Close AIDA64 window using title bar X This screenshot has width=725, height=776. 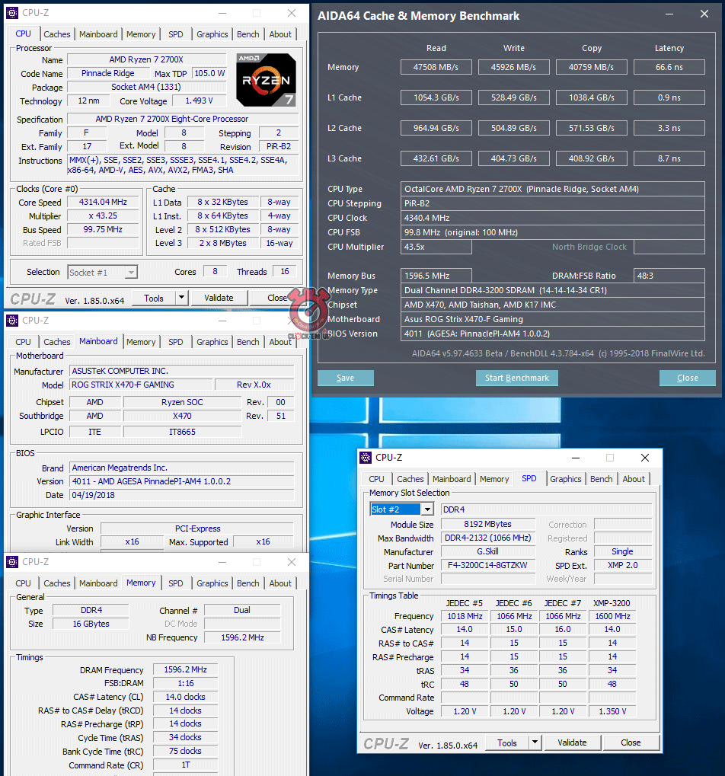(x=702, y=15)
